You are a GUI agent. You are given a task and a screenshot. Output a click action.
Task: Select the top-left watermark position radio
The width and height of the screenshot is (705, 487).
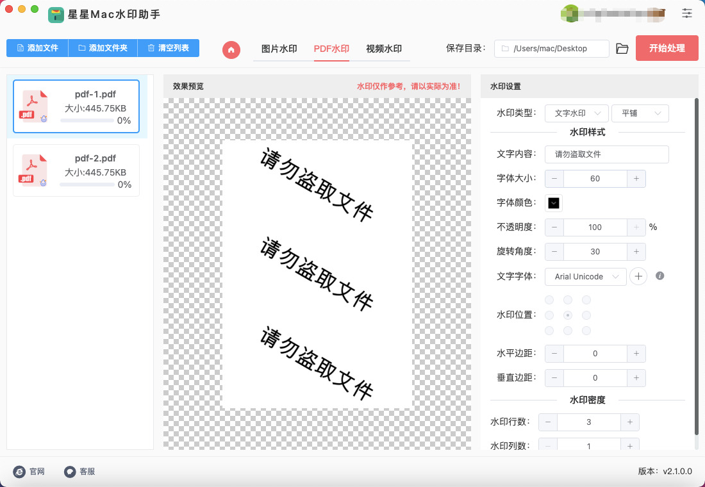click(549, 300)
